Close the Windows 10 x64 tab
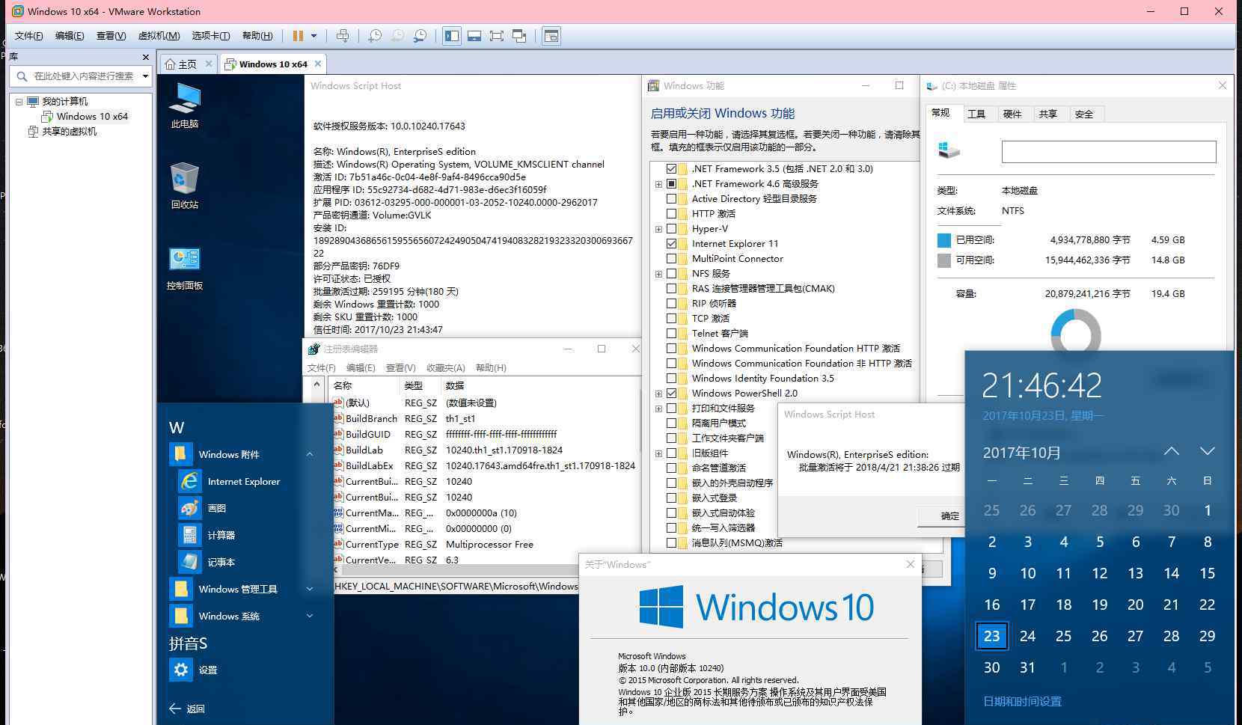Screen dimensions: 1242x725 pyautogui.click(x=318, y=64)
